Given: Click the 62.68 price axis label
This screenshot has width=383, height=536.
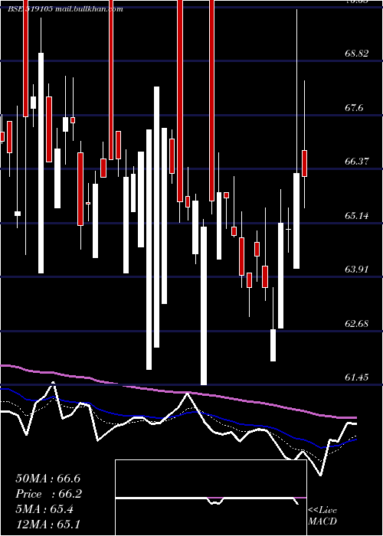Looking at the screenshot, I should click(x=358, y=323).
